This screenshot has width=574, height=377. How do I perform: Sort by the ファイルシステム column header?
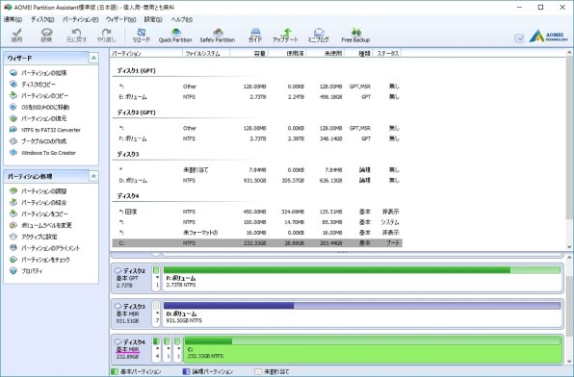tap(206, 54)
